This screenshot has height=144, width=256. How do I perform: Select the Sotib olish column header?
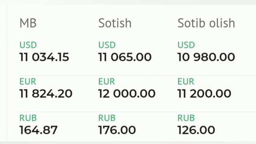[x=206, y=23]
